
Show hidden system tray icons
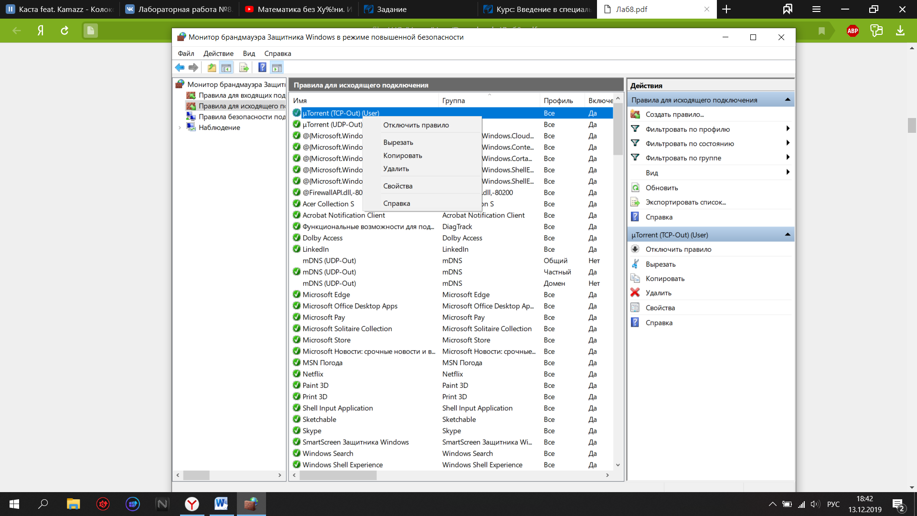click(x=772, y=504)
